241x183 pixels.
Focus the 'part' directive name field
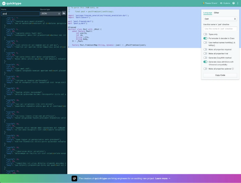point(220,29)
